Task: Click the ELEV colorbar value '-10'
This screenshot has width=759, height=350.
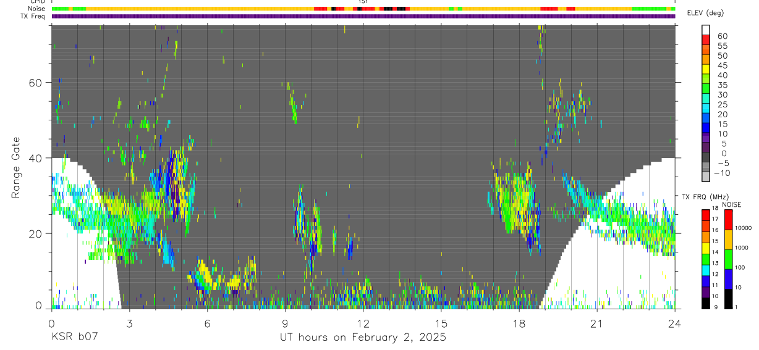Action: 723,173
